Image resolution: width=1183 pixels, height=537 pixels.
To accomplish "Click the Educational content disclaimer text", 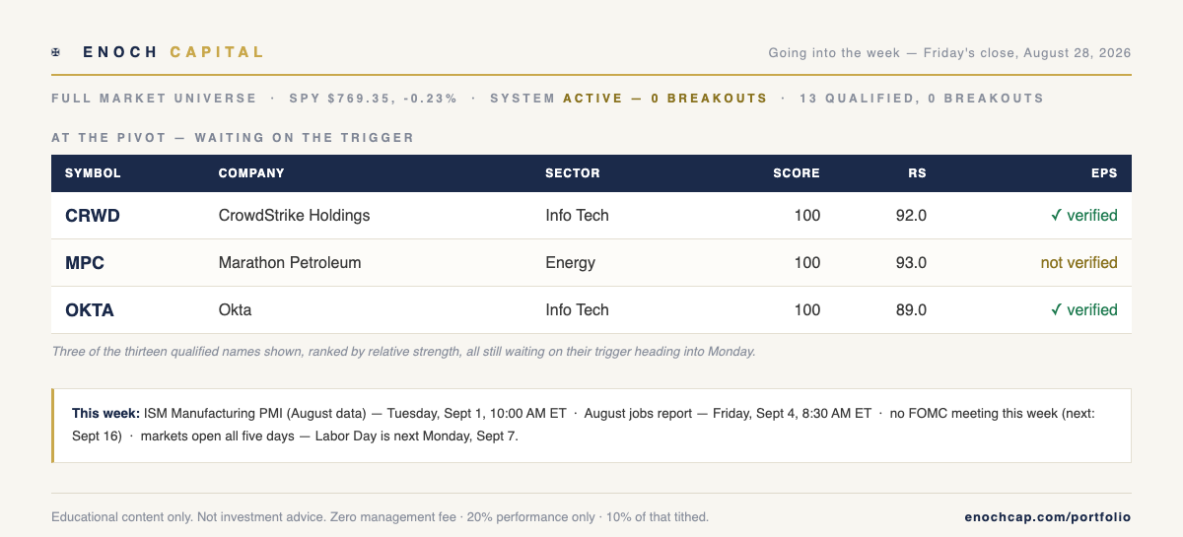I will [380, 517].
